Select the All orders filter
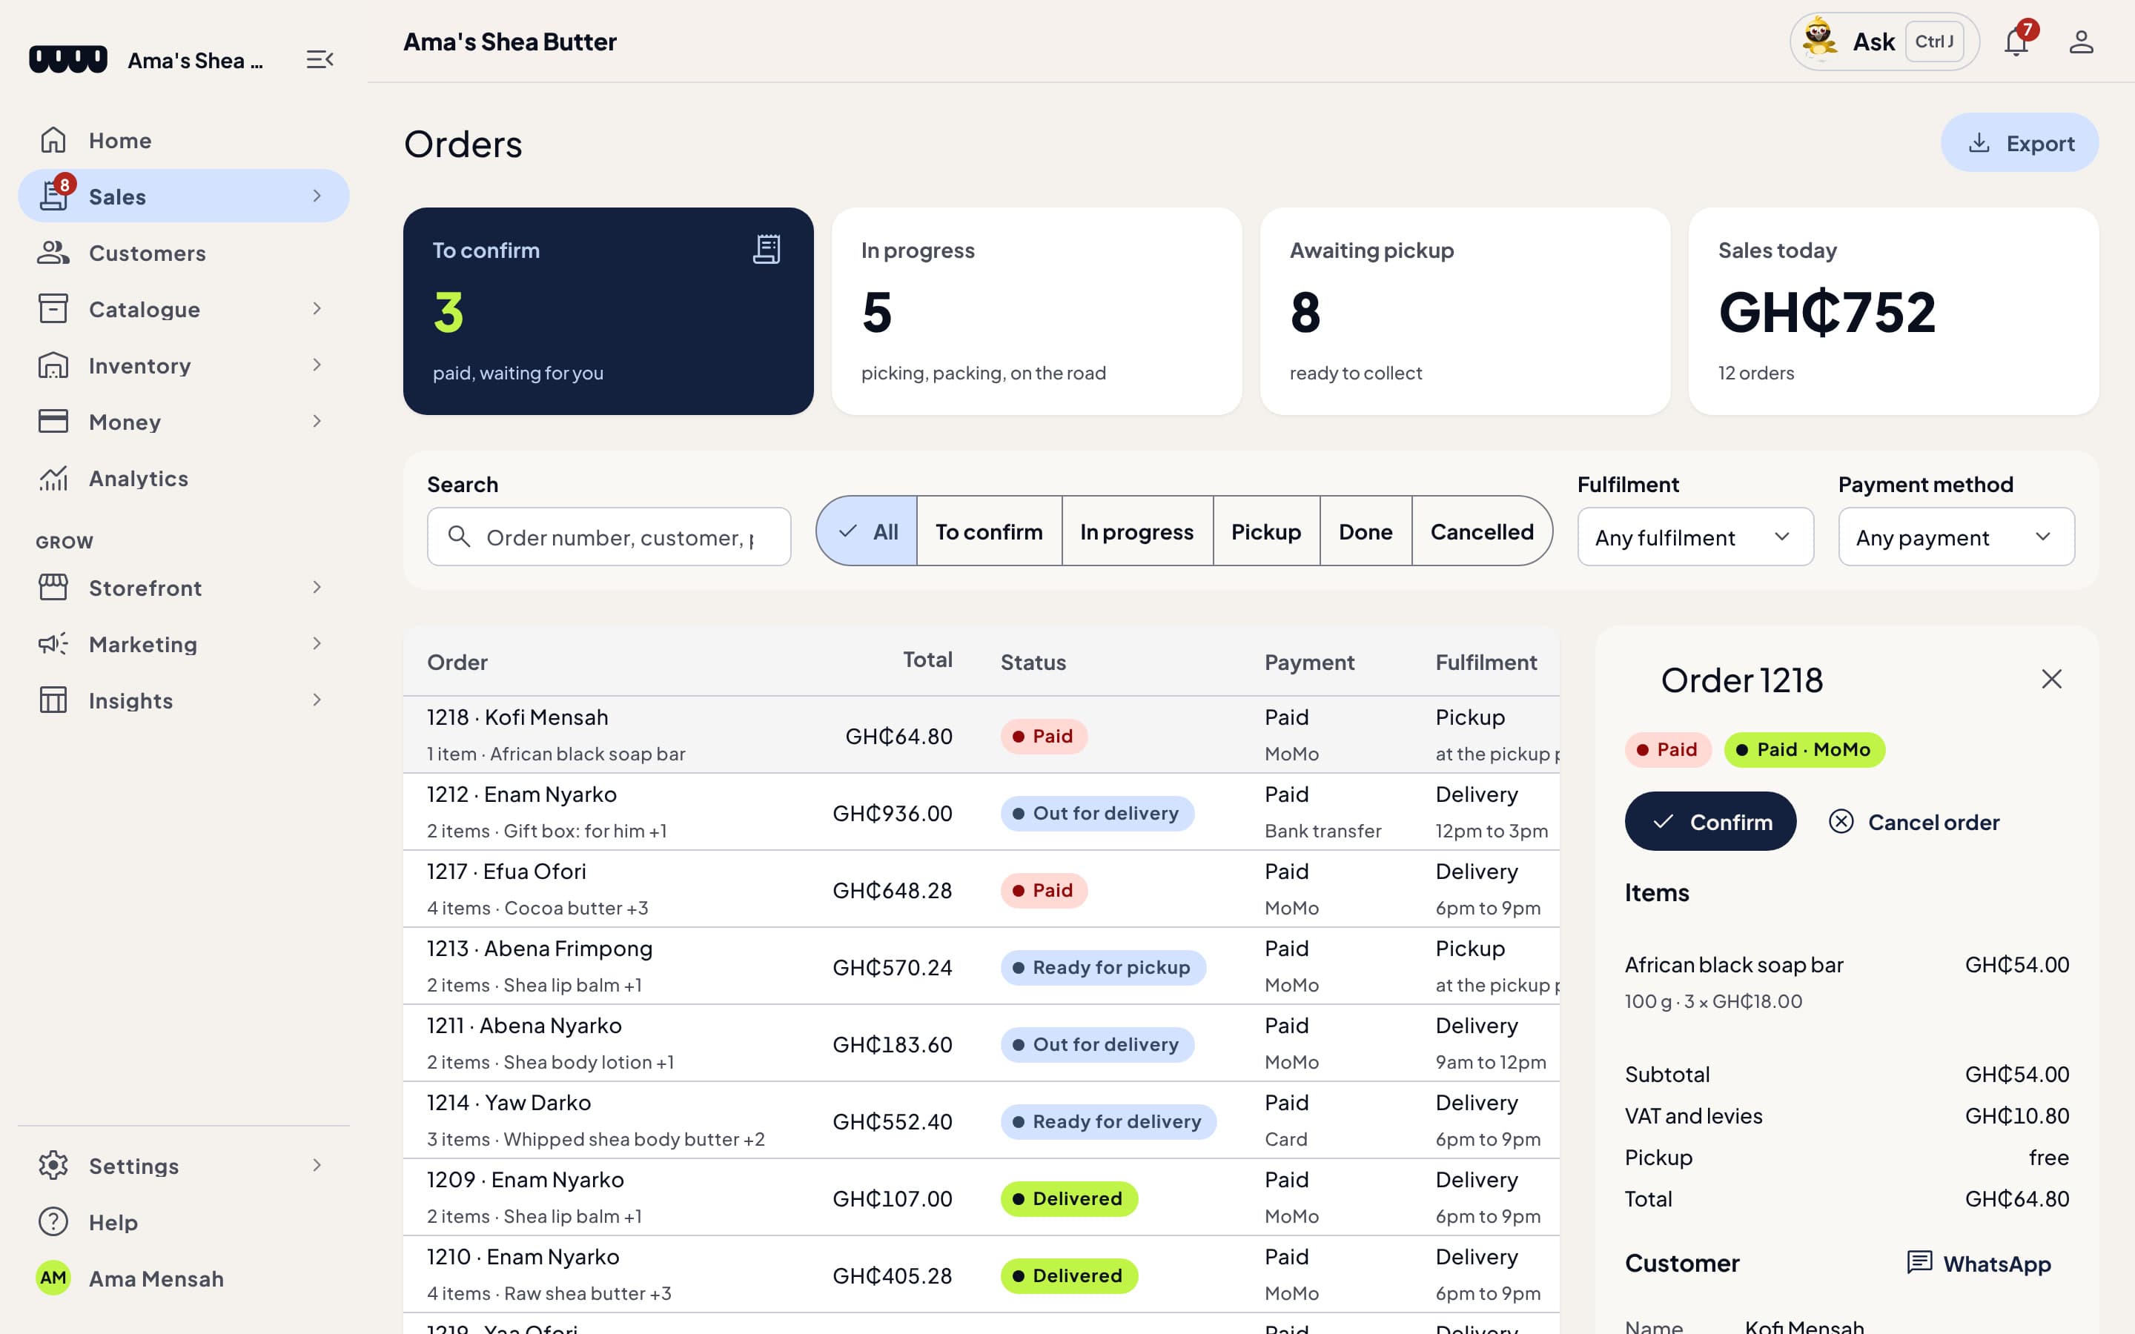This screenshot has width=2135, height=1334. (x=867, y=531)
